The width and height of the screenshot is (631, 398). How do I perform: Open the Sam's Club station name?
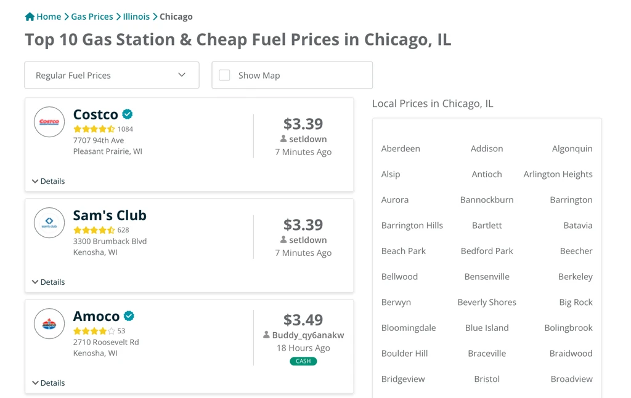point(110,215)
